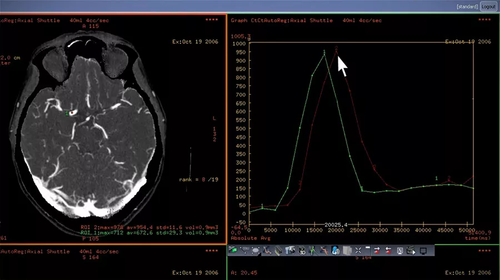The width and height of the screenshot is (500, 280).
Task: Click the [standard] user label
Action: click(x=467, y=7)
